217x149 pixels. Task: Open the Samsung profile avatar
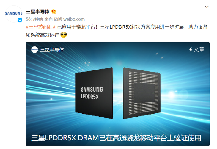click(x=14, y=14)
